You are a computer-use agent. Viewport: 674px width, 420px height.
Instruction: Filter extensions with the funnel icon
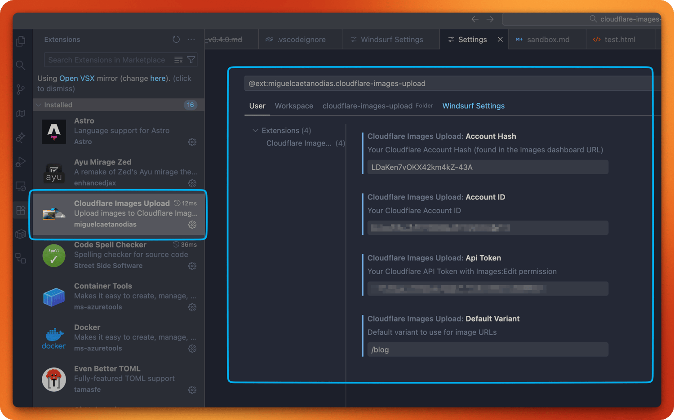191,60
